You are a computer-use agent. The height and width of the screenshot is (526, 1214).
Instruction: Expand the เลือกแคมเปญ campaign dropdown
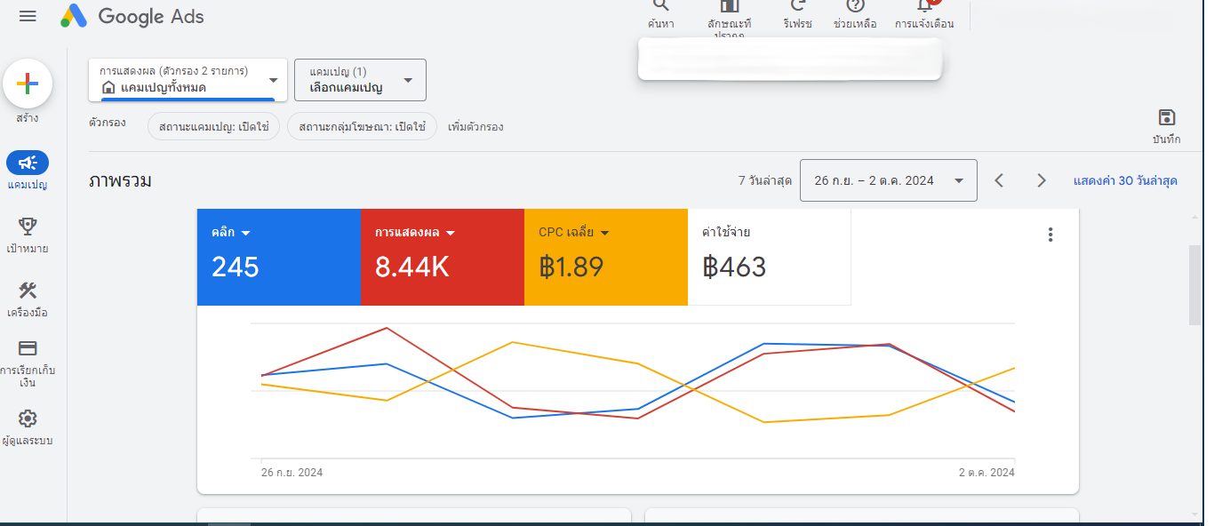[x=360, y=80]
